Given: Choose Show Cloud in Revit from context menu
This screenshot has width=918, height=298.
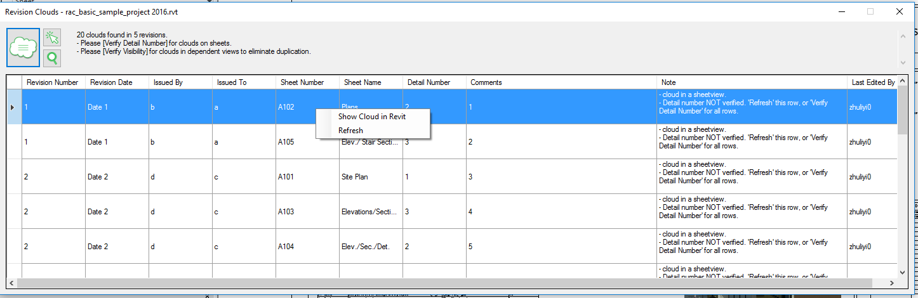Looking at the screenshot, I should tap(372, 117).
